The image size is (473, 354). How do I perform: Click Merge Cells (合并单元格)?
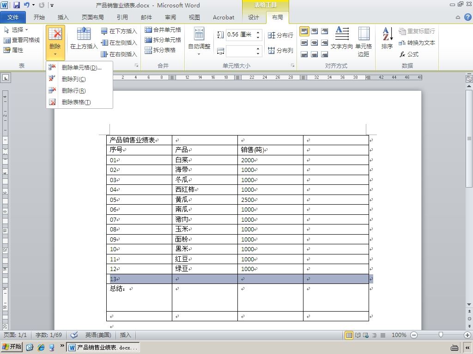click(163, 29)
